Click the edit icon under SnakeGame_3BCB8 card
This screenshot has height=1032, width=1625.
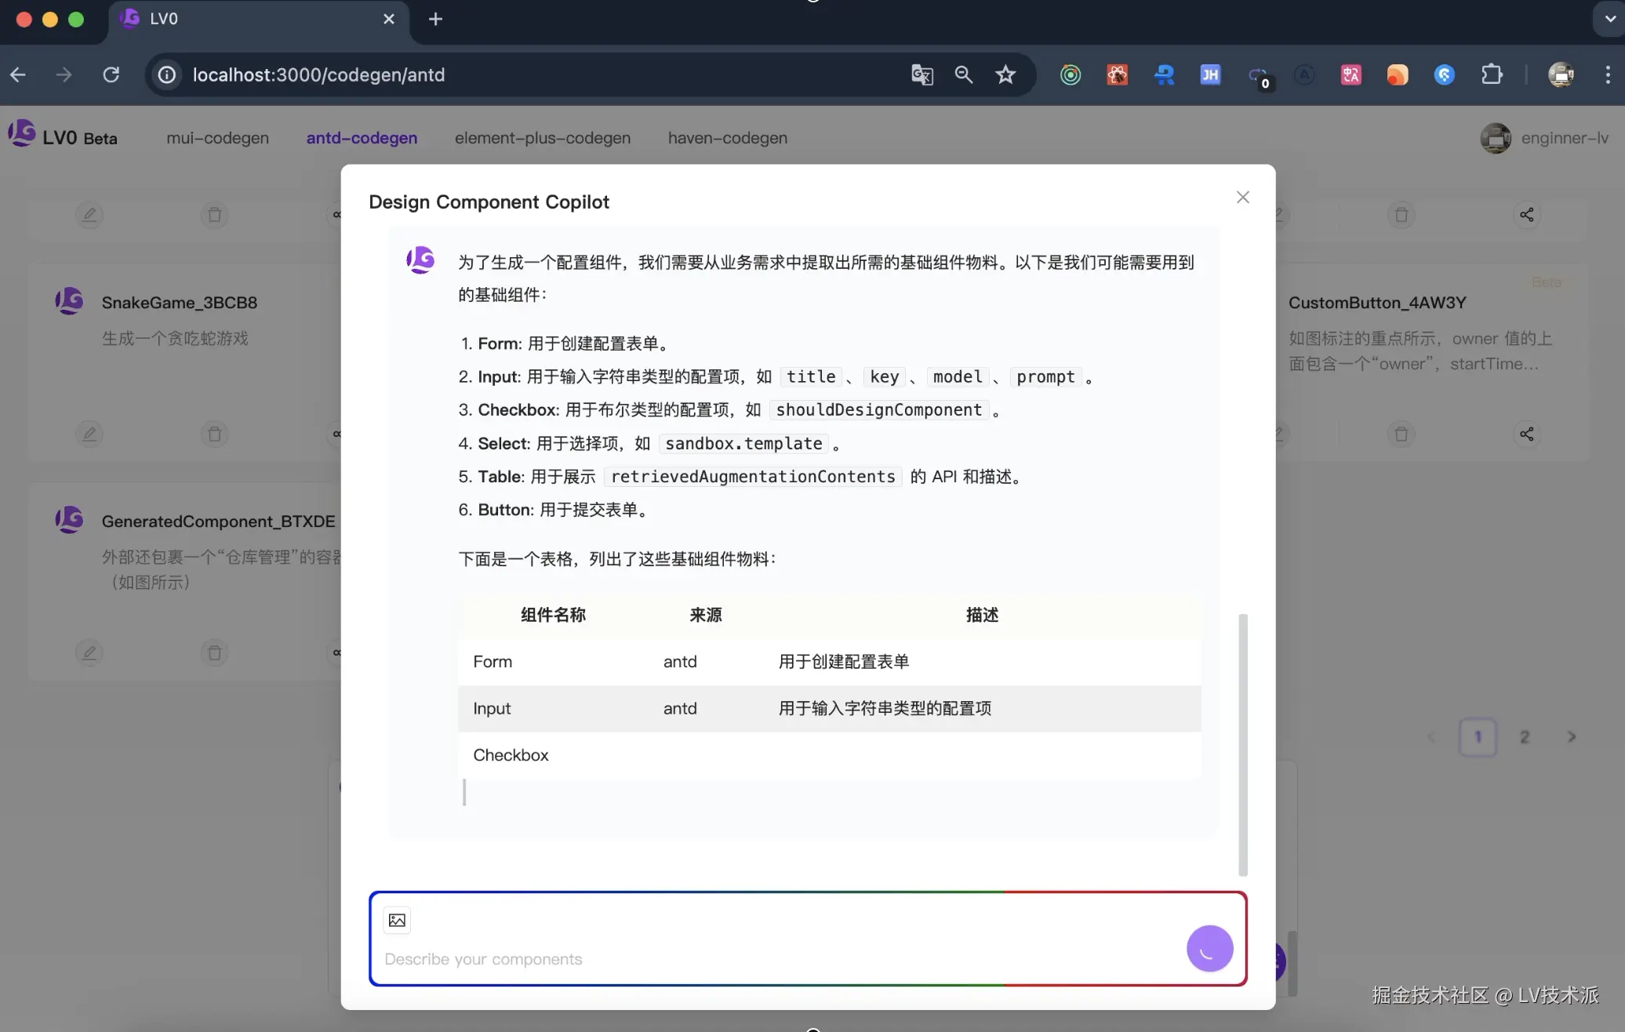point(89,434)
